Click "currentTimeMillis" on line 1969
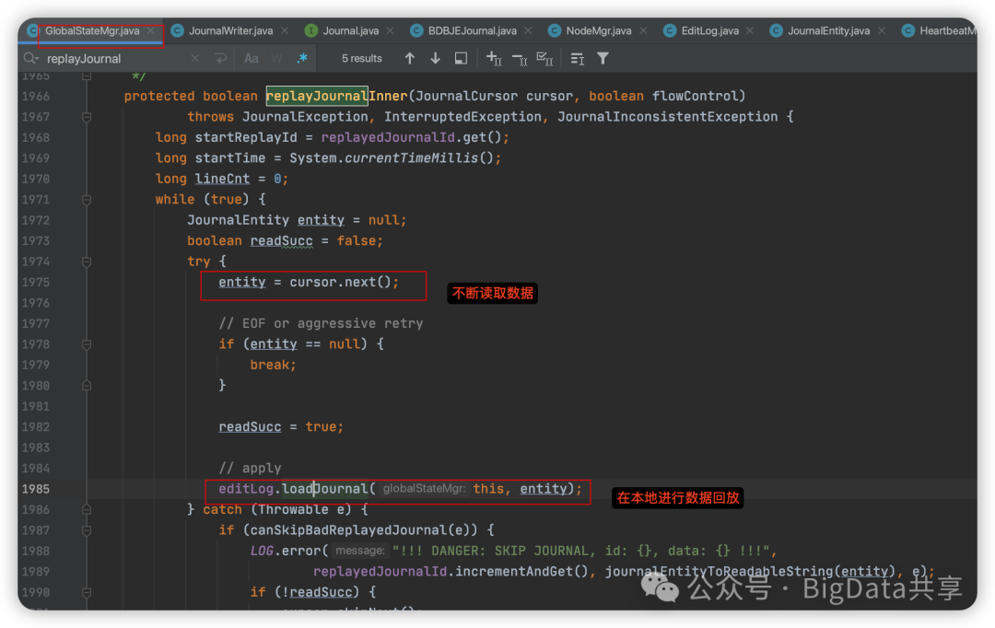 [x=411, y=158]
